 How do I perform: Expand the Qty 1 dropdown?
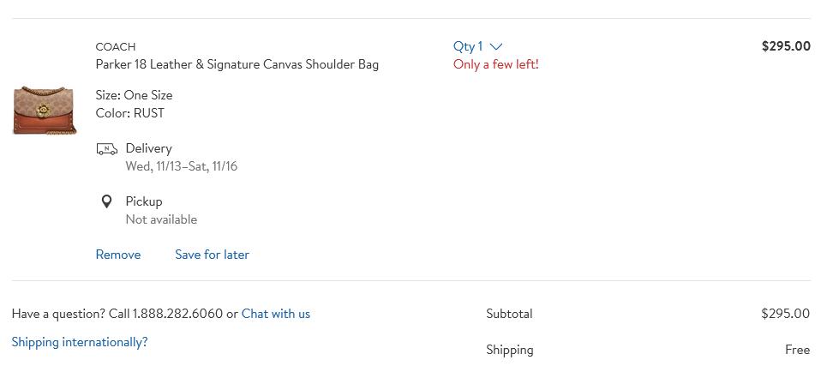tap(477, 46)
